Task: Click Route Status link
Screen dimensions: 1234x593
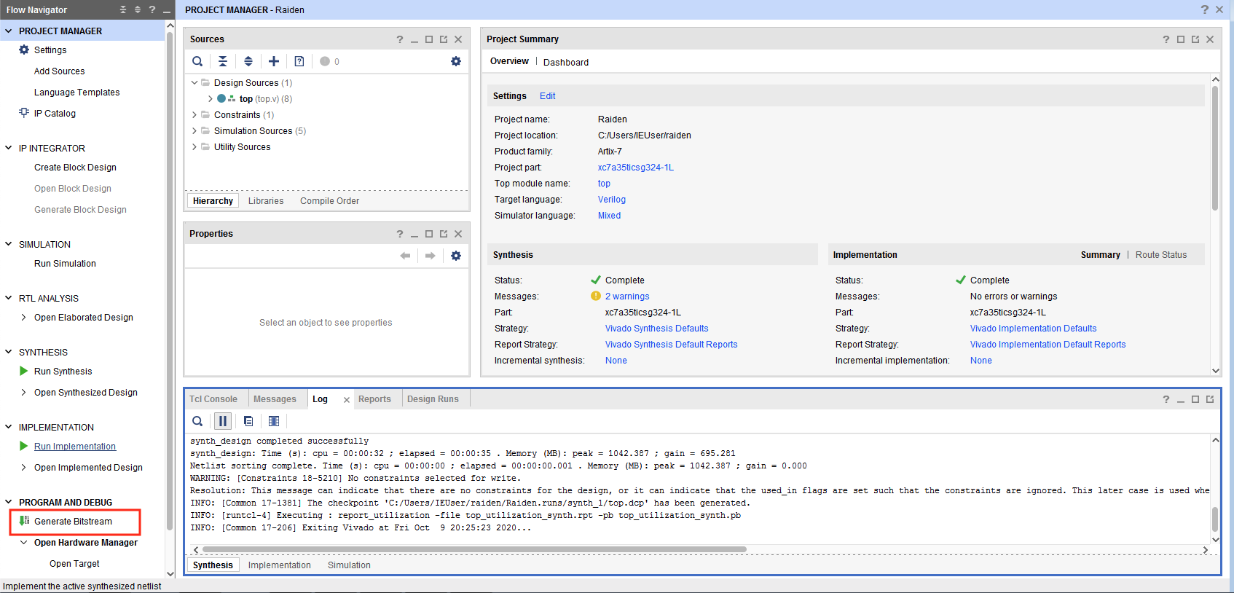Action: (1161, 255)
